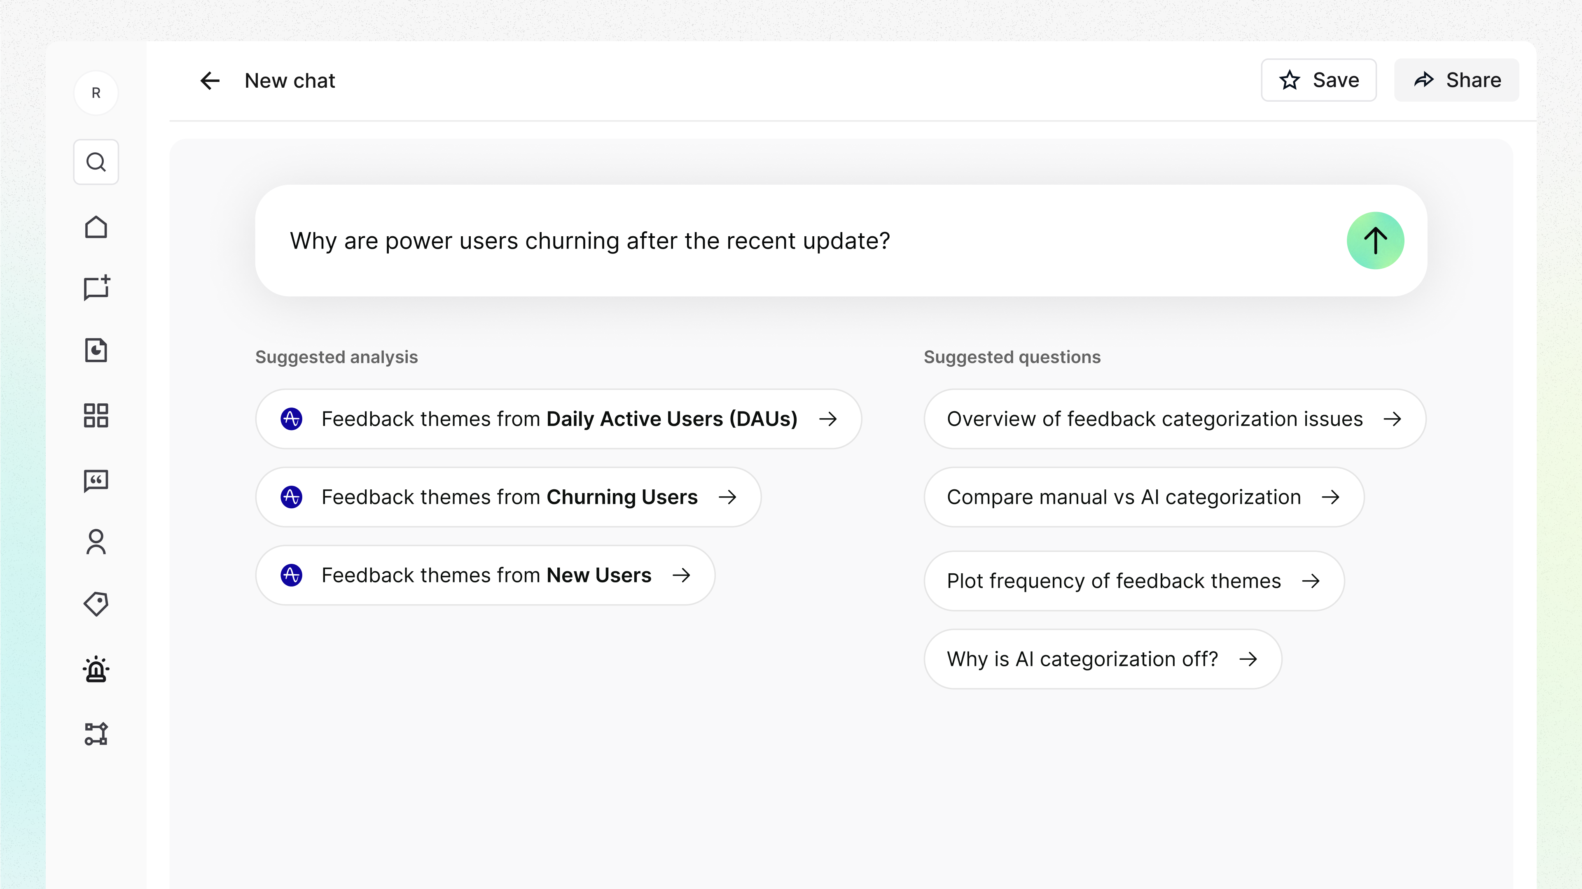
Task: Choose Why is AI categorization off?
Action: pos(1102,659)
